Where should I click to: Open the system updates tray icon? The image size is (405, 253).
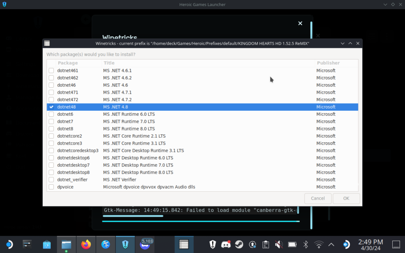(x=252, y=244)
